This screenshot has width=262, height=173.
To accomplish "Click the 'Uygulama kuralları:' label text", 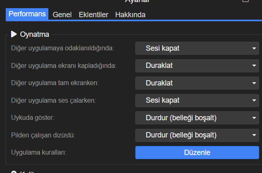I will [39, 153].
